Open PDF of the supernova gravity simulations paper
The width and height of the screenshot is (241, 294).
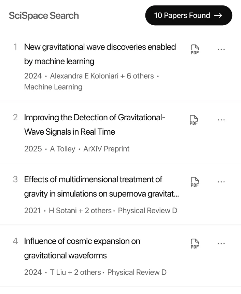click(x=194, y=182)
